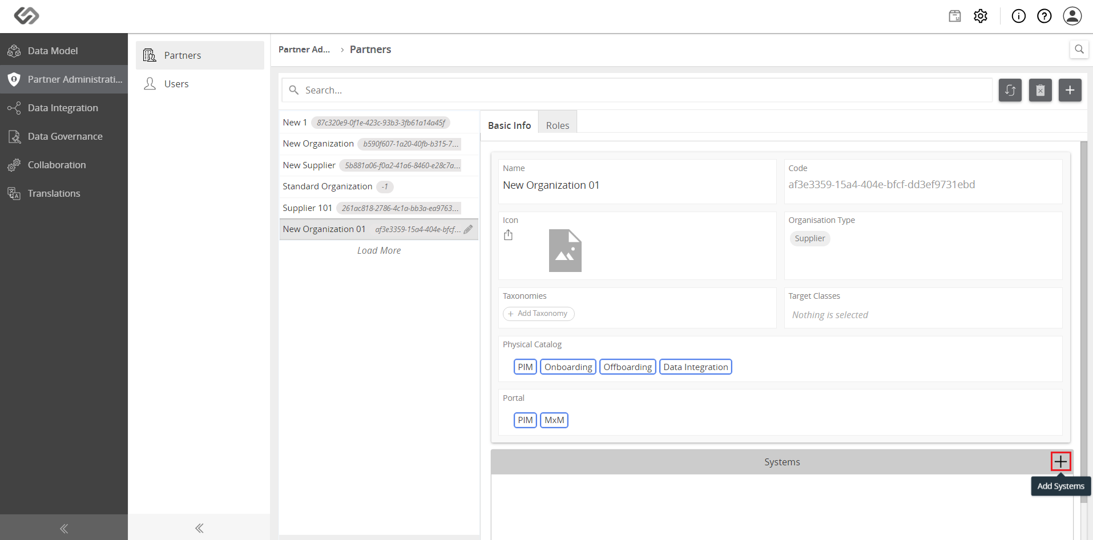The image size is (1093, 540).
Task: Click the Users person icon
Action: (x=150, y=84)
